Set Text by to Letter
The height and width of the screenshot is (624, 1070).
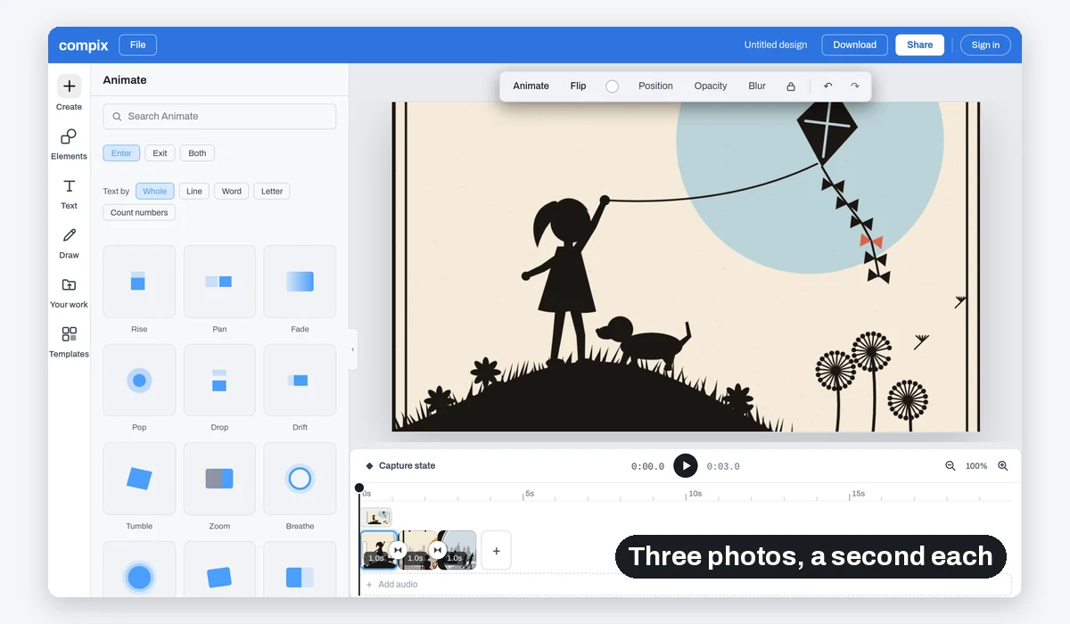(272, 191)
